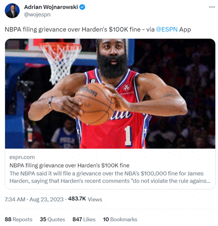This screenshot has height=226, width=218.
Task: Show the 88 Reposts list
Action: point(18,219)
